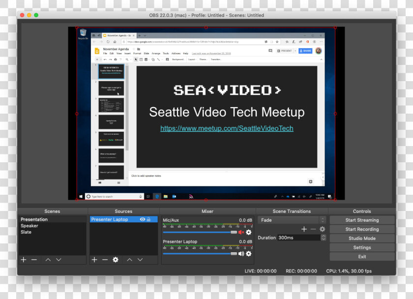Open the Fade transition dropdown
413x299 pixels.
point(292,220)
